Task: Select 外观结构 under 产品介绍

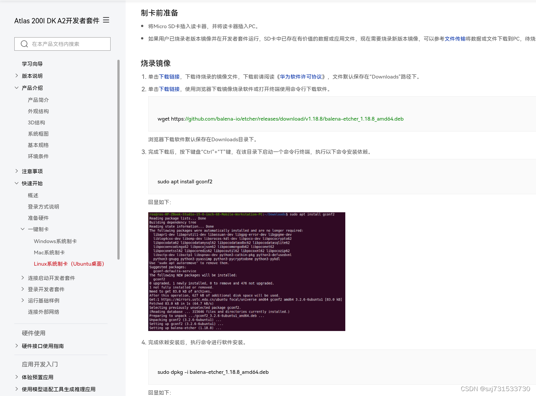Action: (x=38, y=111)
